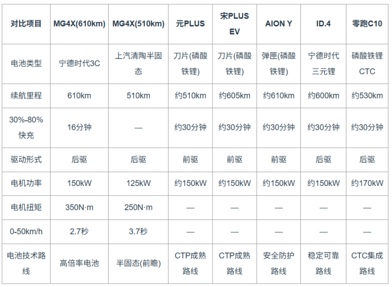Click the 零跑C10 column header
Image resolution: width=392 pixels, height=287 pixels.
point(367,24)
